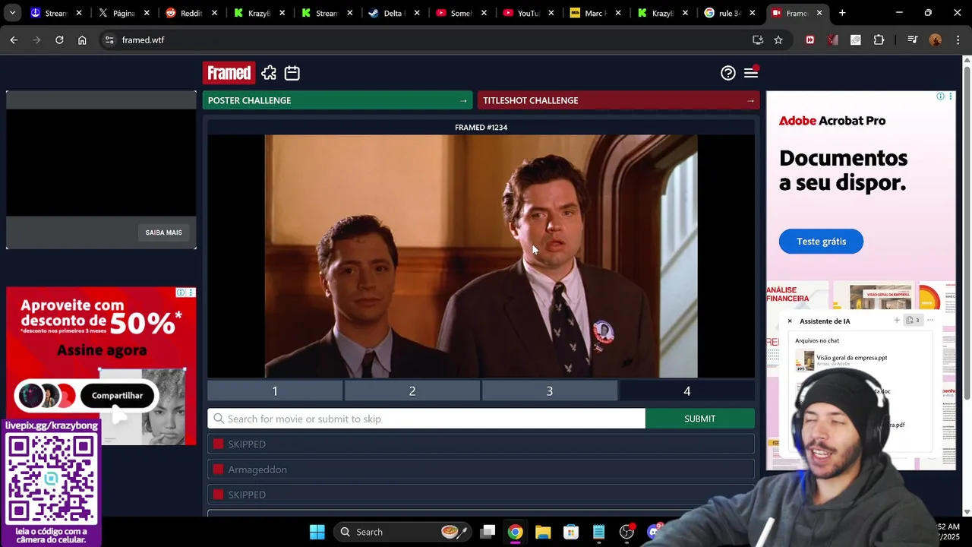Viewport: 972px width, 547px height.
Task: Open a new browser tab
Action: click(842, 13)
